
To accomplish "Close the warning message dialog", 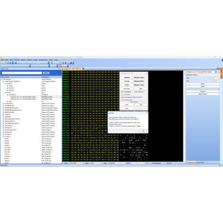I will [x=146, y=113].
